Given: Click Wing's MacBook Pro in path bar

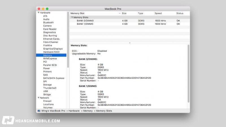Looking at the screenshot, I should [x=53, y=111].
